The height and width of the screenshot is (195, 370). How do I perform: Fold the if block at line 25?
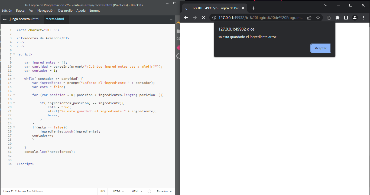(x=14, y=127)
